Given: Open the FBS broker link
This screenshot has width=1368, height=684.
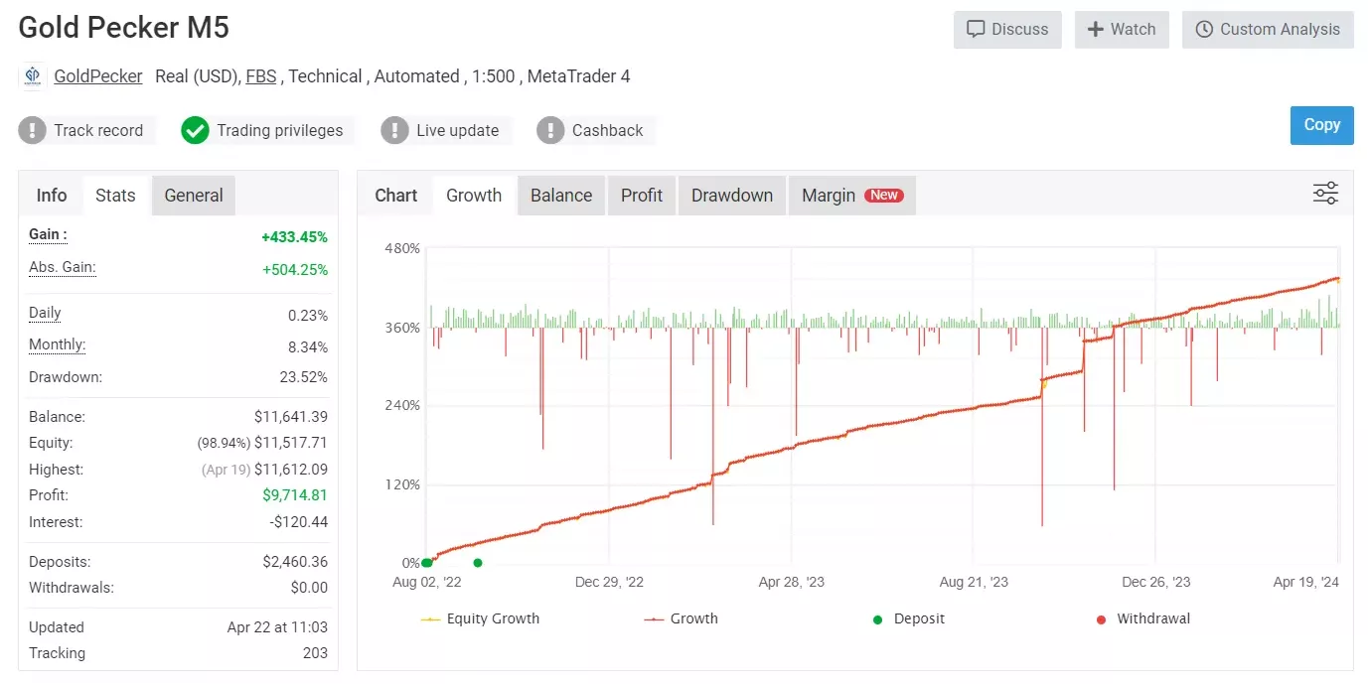Looking at the screenshot, I should pyautogui.click(x=261, y=76).
